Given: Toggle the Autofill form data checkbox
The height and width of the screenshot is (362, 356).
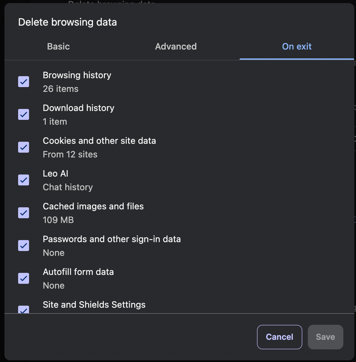Looking at the screenshot, I should tap(24, 278).
